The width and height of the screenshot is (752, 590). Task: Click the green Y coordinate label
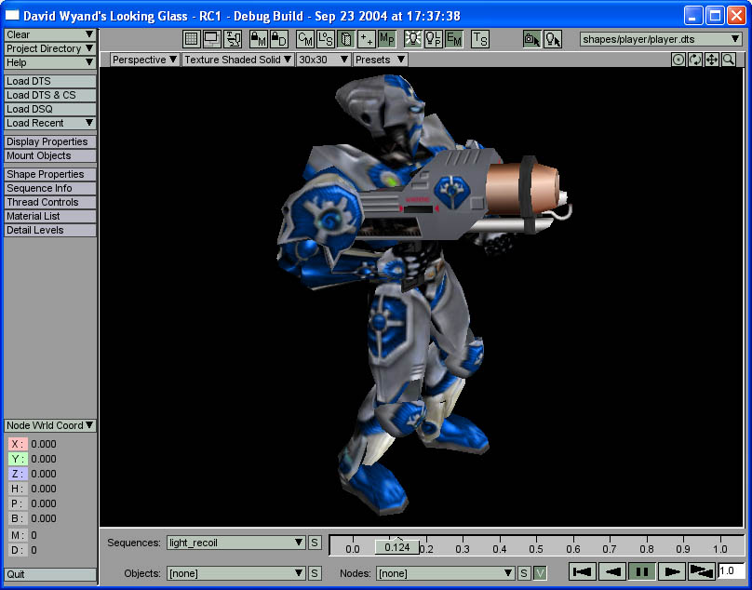pyautogui.click(x=18, y=459)
